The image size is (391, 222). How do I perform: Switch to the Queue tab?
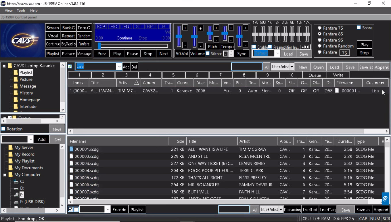point(315,75)
